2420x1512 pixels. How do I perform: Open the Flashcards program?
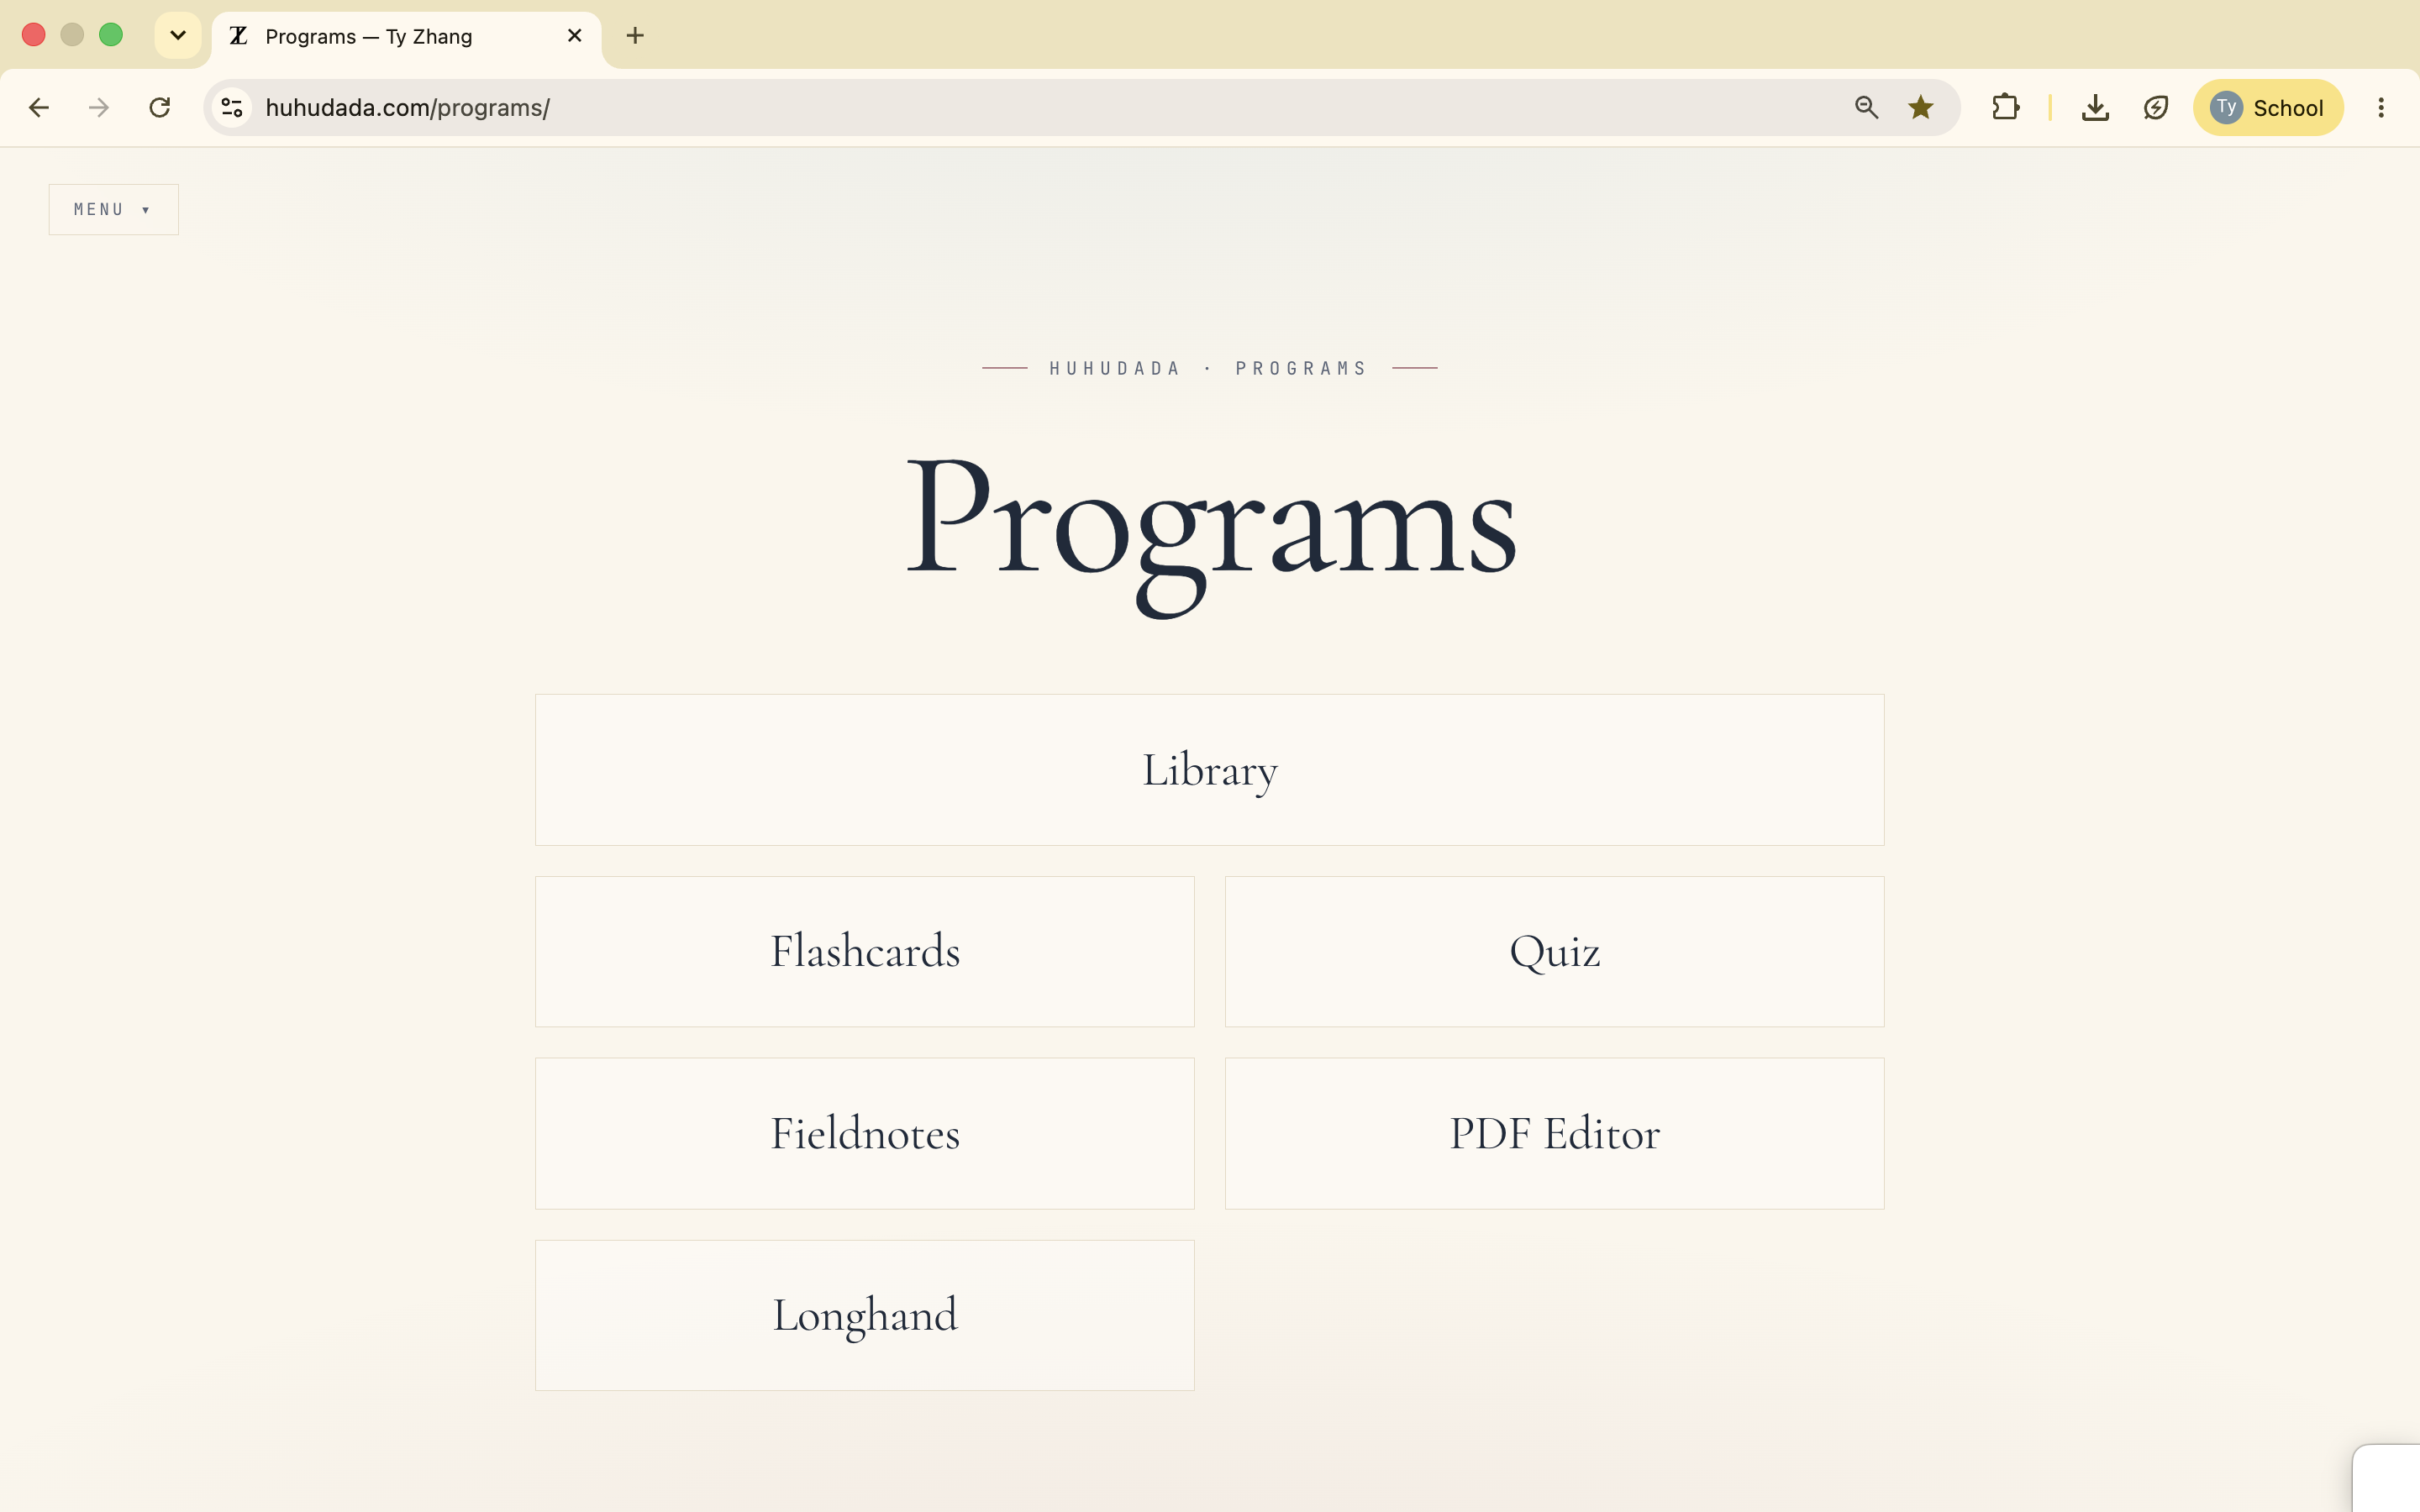pyautogui.click(x=865, y=952)
